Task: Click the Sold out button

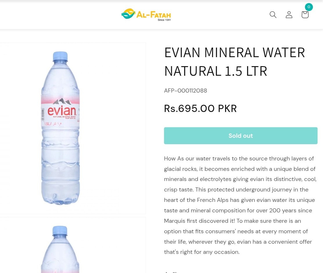Action: point(241,136)
